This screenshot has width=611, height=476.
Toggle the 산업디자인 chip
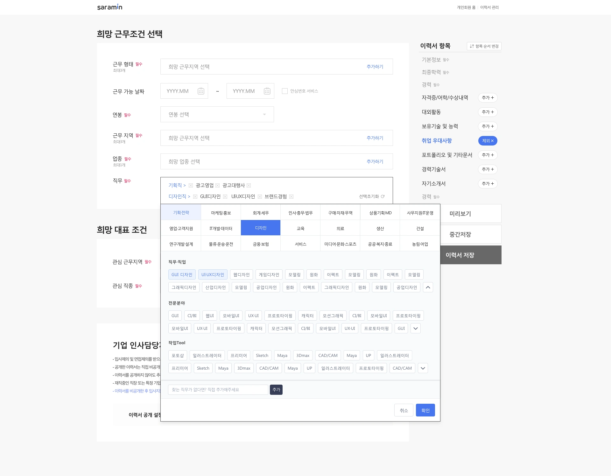[x=215, y=287]
